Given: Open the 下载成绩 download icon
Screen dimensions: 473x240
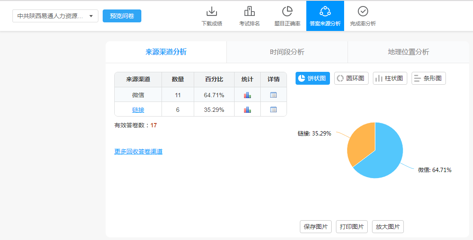Looking at the screenshot, I should coord(212,12).
